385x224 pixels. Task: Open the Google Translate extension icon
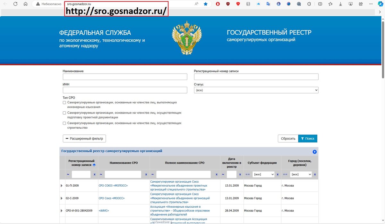268,4
